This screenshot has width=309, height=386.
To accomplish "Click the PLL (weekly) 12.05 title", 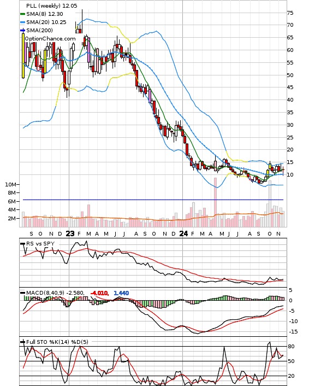I will click(x=52, y=5).
